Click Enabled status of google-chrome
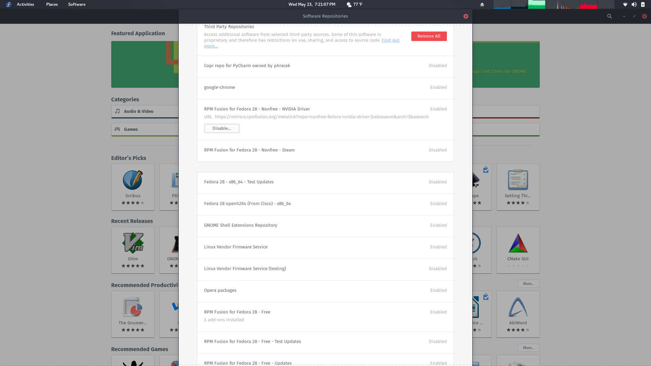This screenshot has width=651, height=366. coord(438,87)
